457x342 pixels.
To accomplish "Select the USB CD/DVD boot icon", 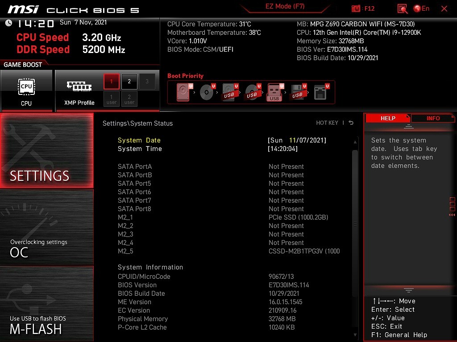I will (x=253, y=92).
